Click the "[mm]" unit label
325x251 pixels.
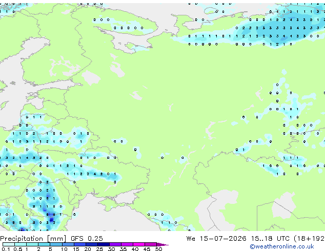[x=57, y=239]
